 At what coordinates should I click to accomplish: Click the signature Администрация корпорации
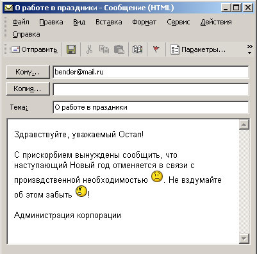(x=67, y=216)
